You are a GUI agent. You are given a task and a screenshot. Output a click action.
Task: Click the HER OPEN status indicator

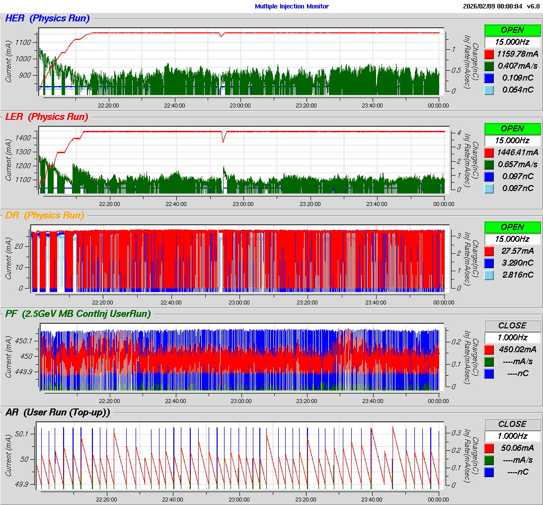(x=512, y=30)
